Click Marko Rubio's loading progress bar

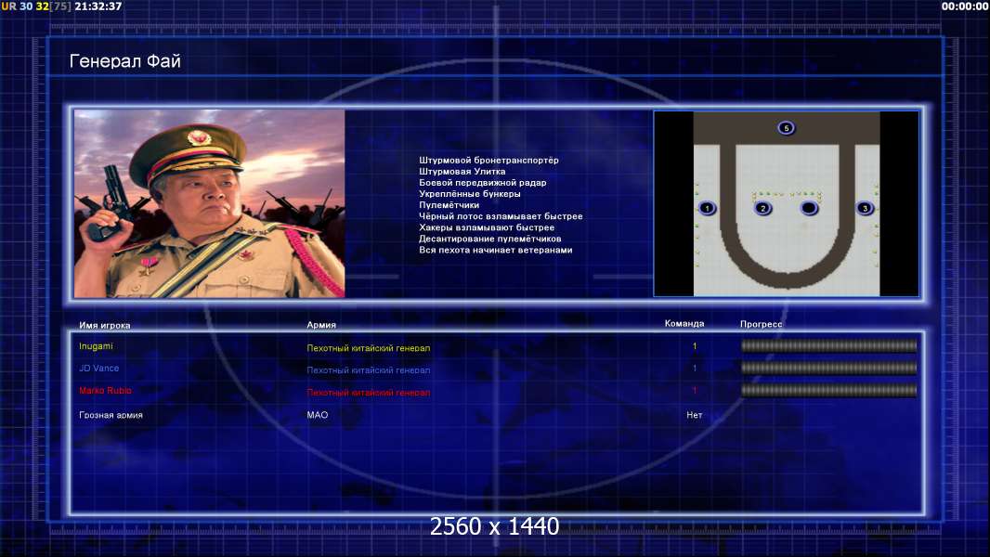828,391
